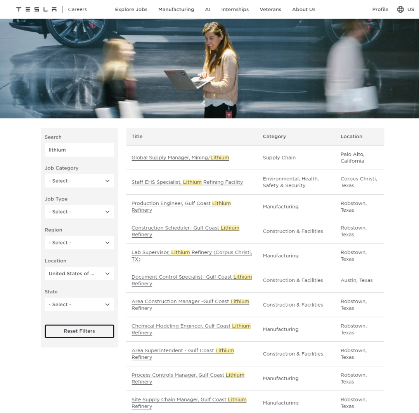View the Chemical Modeling Engineer job posting

click(190, 326)
